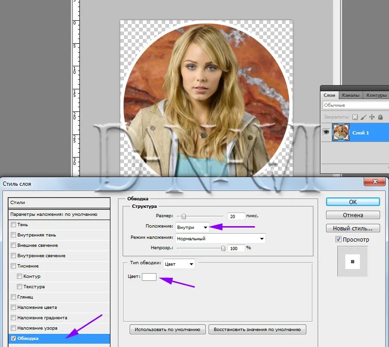Hide Слой 1 with the eye icon
The image size is (389, 347).
coord(326,132)
